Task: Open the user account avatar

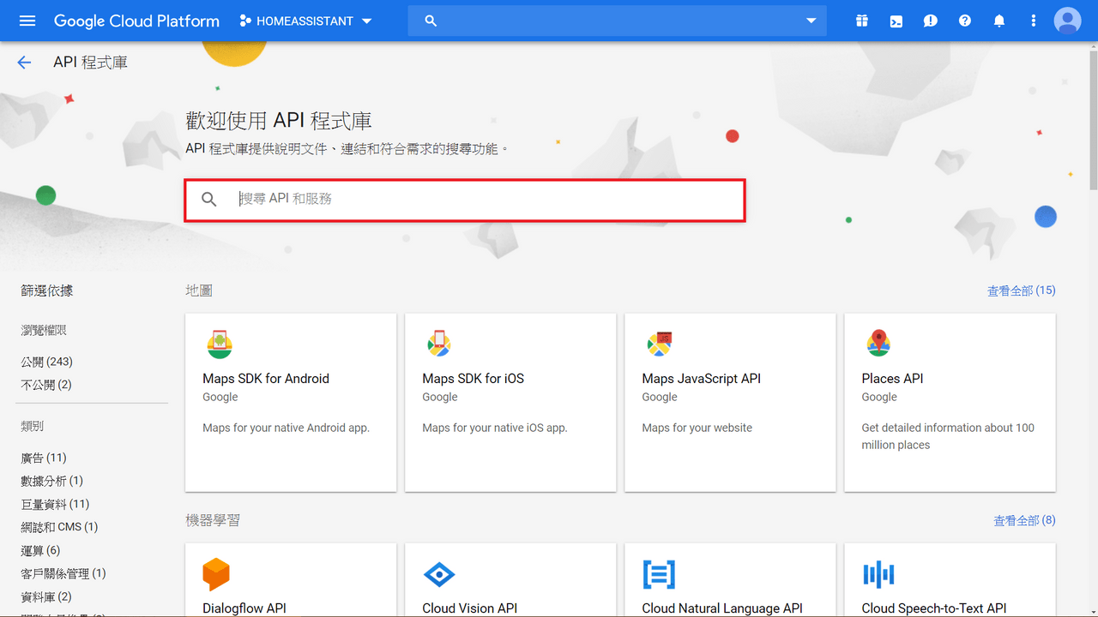Action: coord(1068,21)
